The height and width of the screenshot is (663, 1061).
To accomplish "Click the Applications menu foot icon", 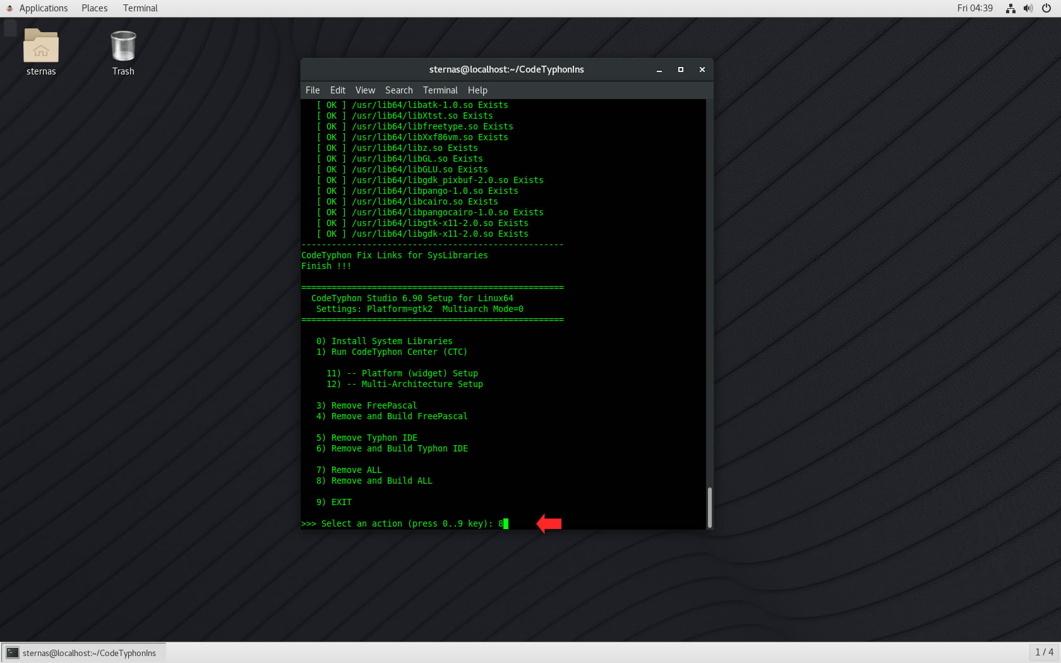I will pos(9,8).
